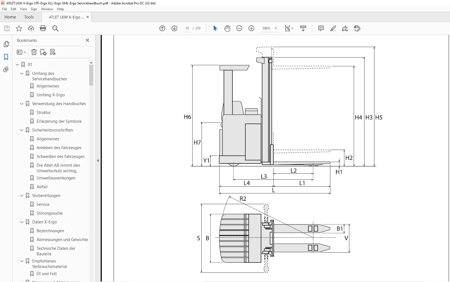Screen dimensions: 450x282
Task: Open Schweißen des Fahrzeuges bookmark
Action: point(61,157)
